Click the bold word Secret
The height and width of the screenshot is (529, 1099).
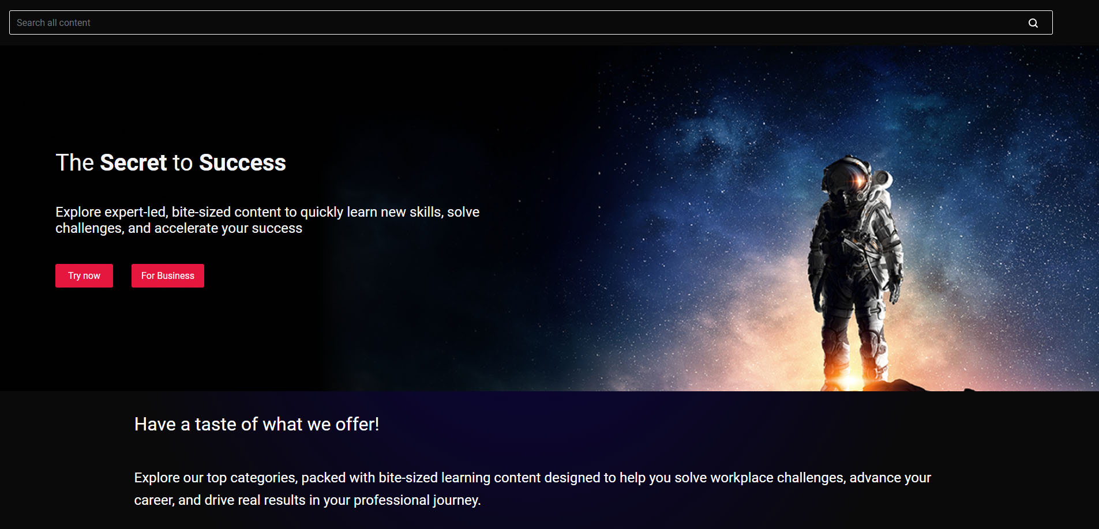point(133,163)
